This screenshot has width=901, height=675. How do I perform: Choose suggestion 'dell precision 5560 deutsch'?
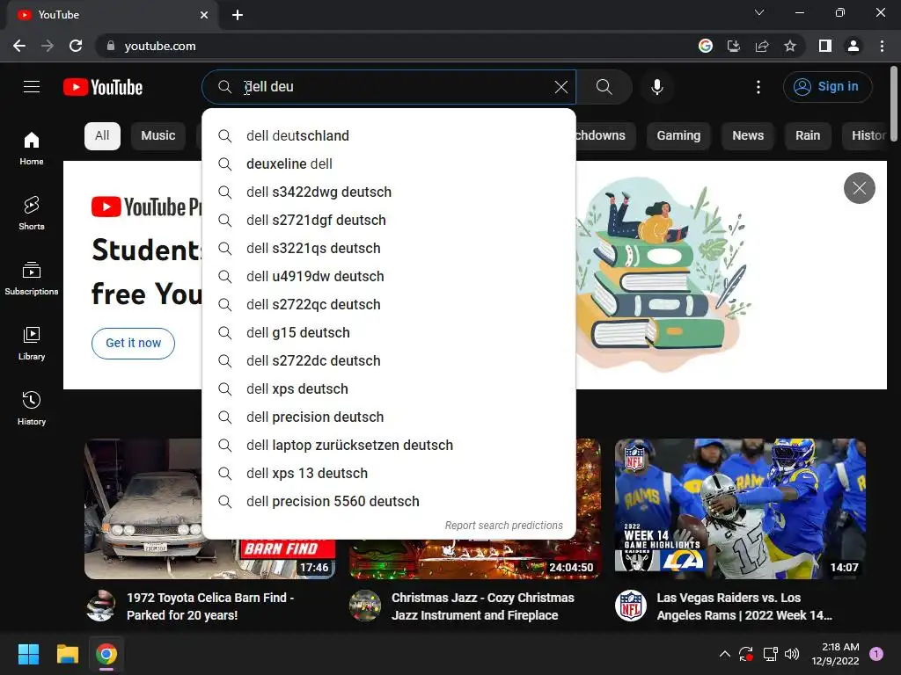click(389, 502)
